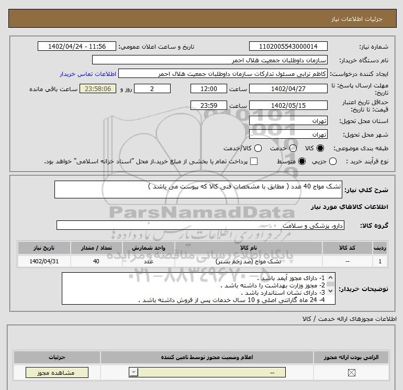
Task: Click the remaining days field showing 2
Action: pyautogui.click(x=152, y=88)
